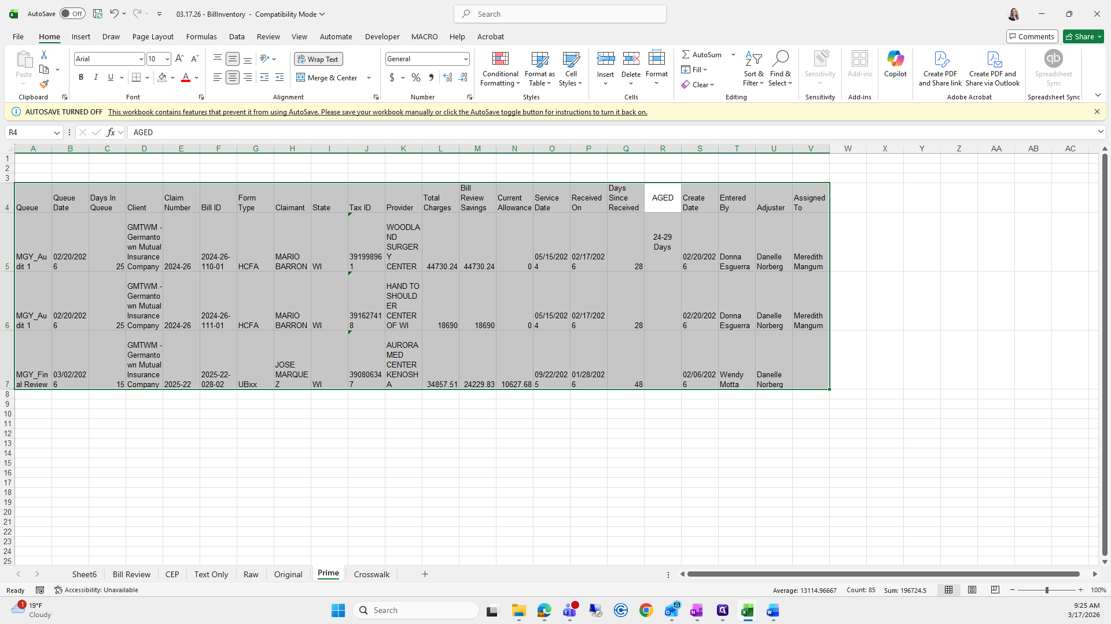Viewport: 1111px width, 624px height.
Task: Open Conditional Formatting menu
Action: point(500,69)
